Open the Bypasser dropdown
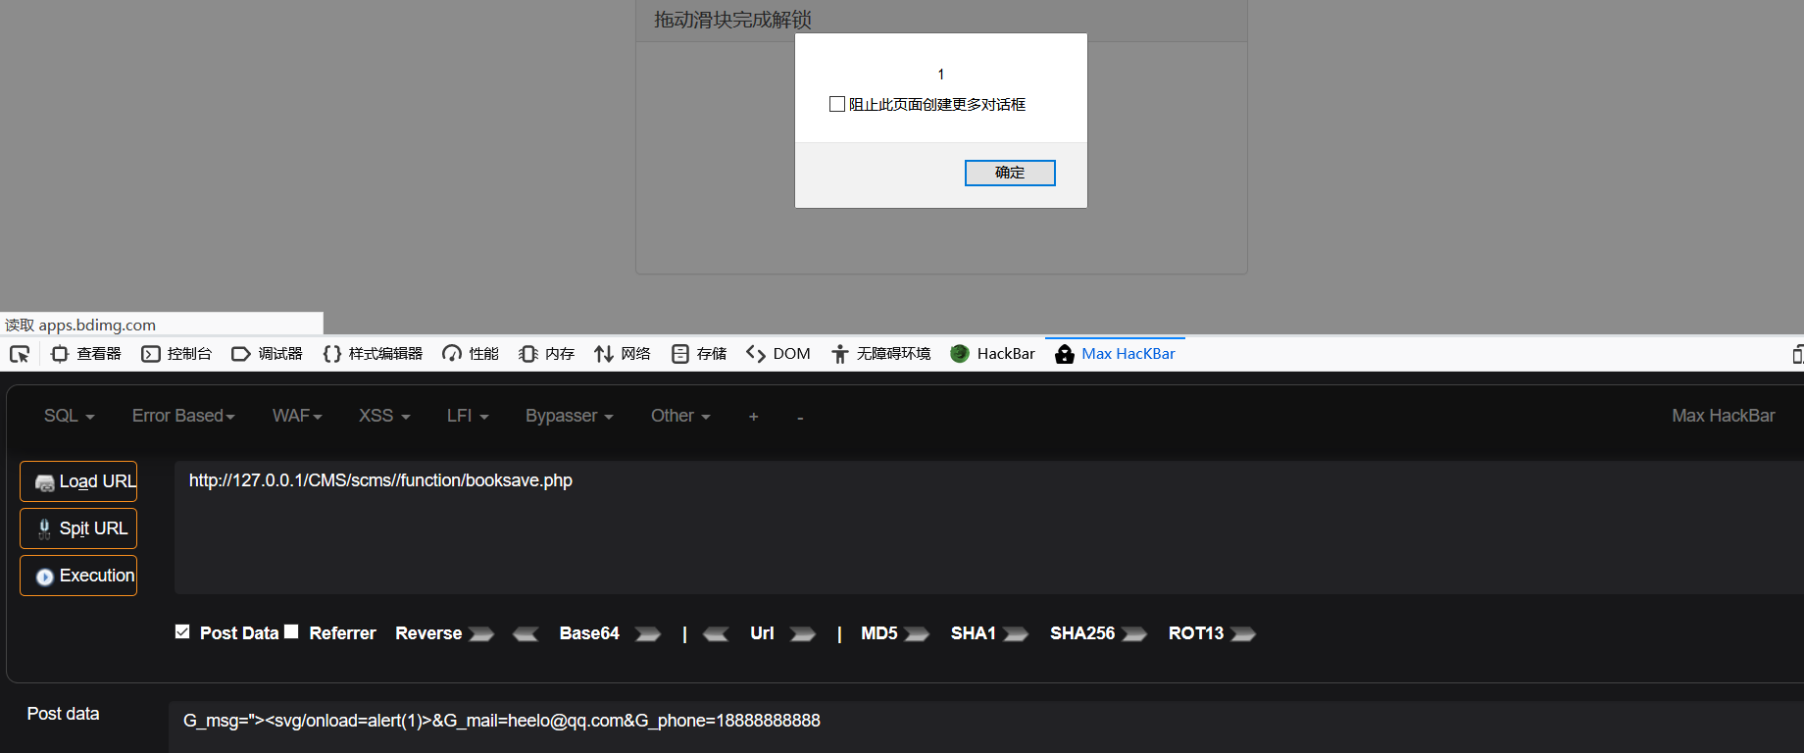The image size is (1804, 753). 570,416
